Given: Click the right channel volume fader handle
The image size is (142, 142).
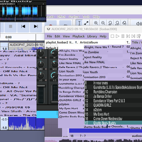Looking at the screenshot, I should pyautogui.click(x=55, y=102).
